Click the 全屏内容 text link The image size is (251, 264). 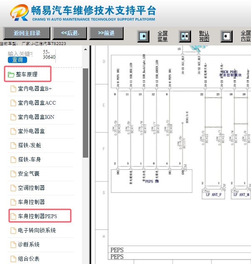(246, 36)
